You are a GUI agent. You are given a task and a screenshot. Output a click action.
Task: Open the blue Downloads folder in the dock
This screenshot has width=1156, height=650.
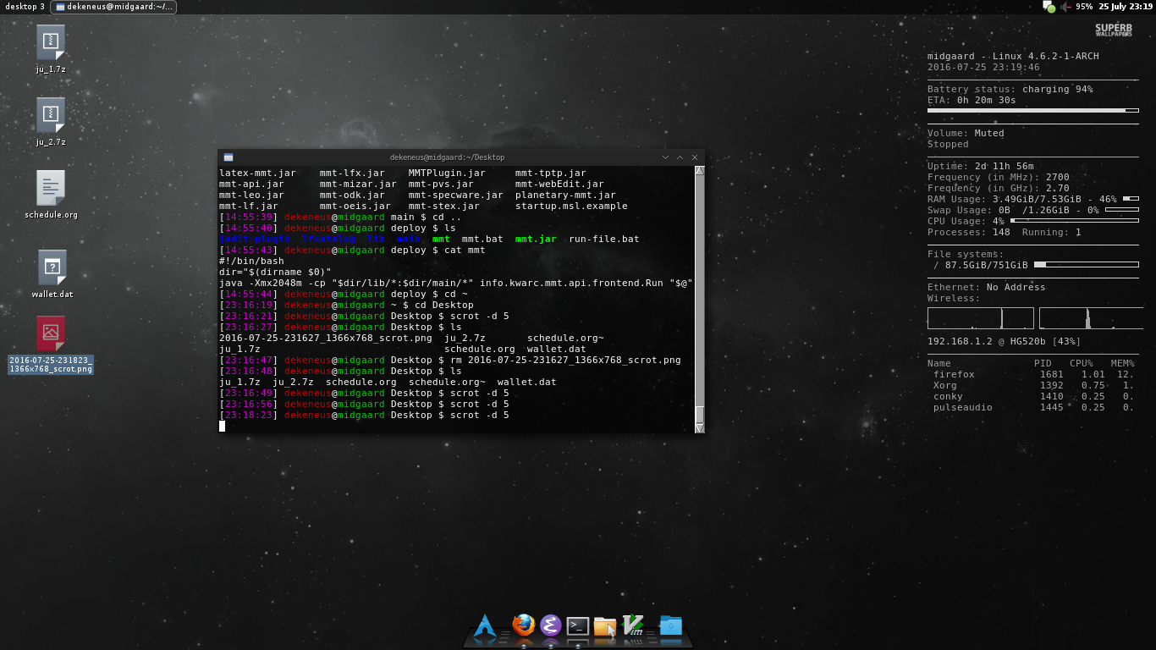(x=670, y=625)
